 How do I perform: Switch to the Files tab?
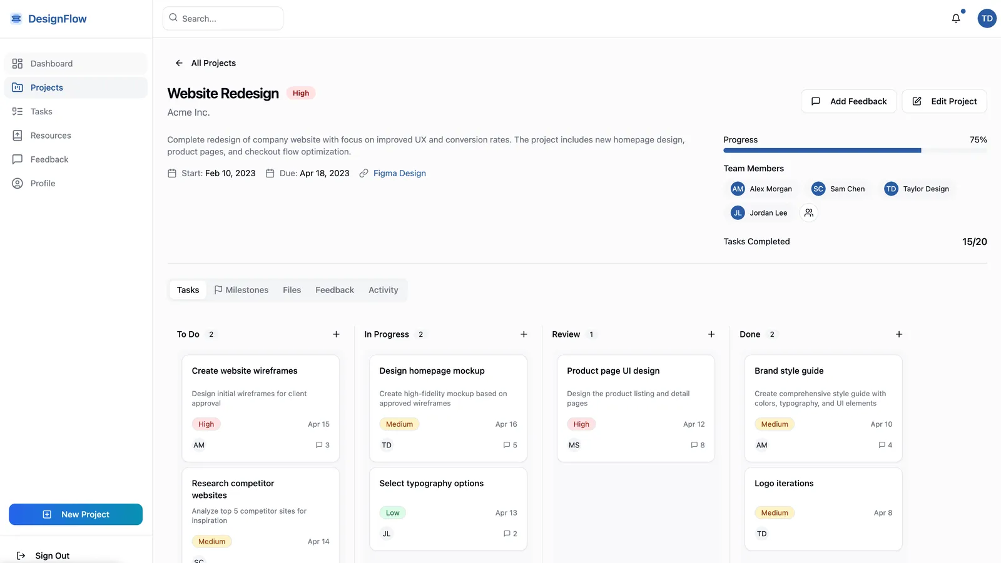coord(292,290)
